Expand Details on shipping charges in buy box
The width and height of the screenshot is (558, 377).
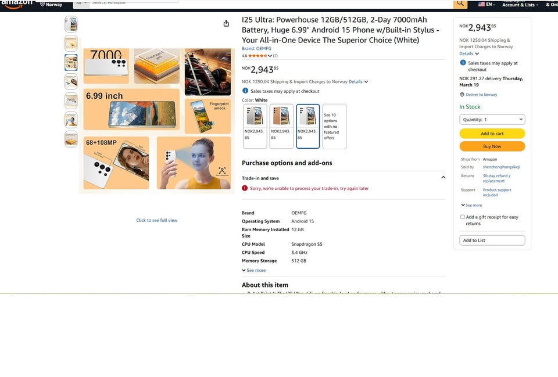pos(469,53)
